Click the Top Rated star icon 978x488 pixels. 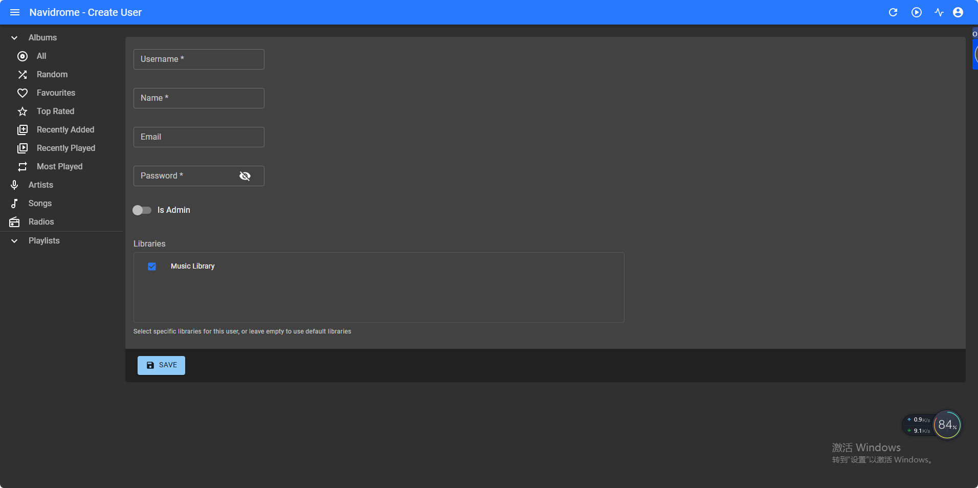point(23,112)
